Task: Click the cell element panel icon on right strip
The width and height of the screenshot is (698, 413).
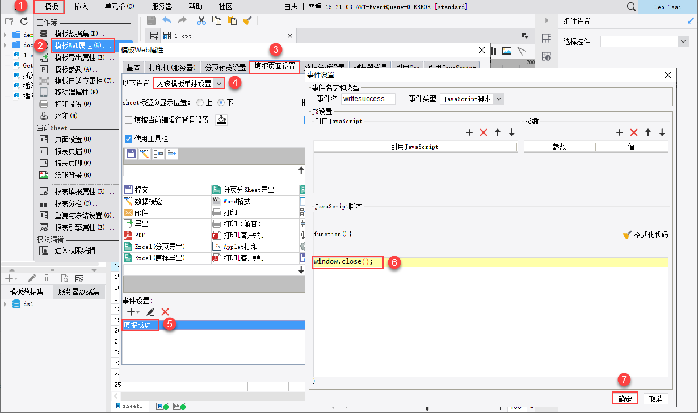Action: point(546,38)
